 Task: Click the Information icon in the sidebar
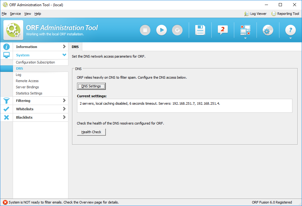click(x=6, y=47)
